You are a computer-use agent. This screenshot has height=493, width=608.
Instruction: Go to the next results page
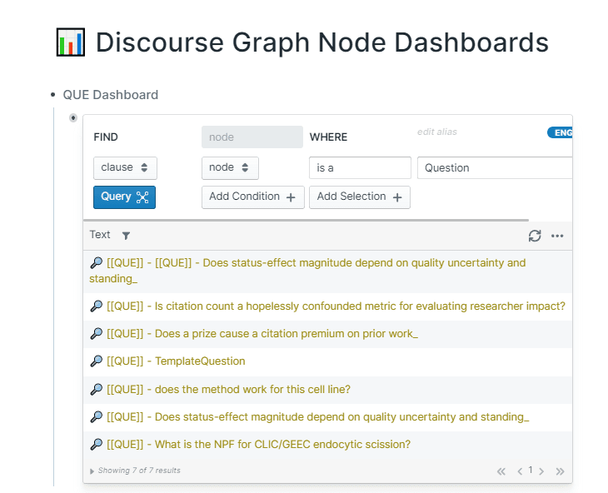[541, 471]
